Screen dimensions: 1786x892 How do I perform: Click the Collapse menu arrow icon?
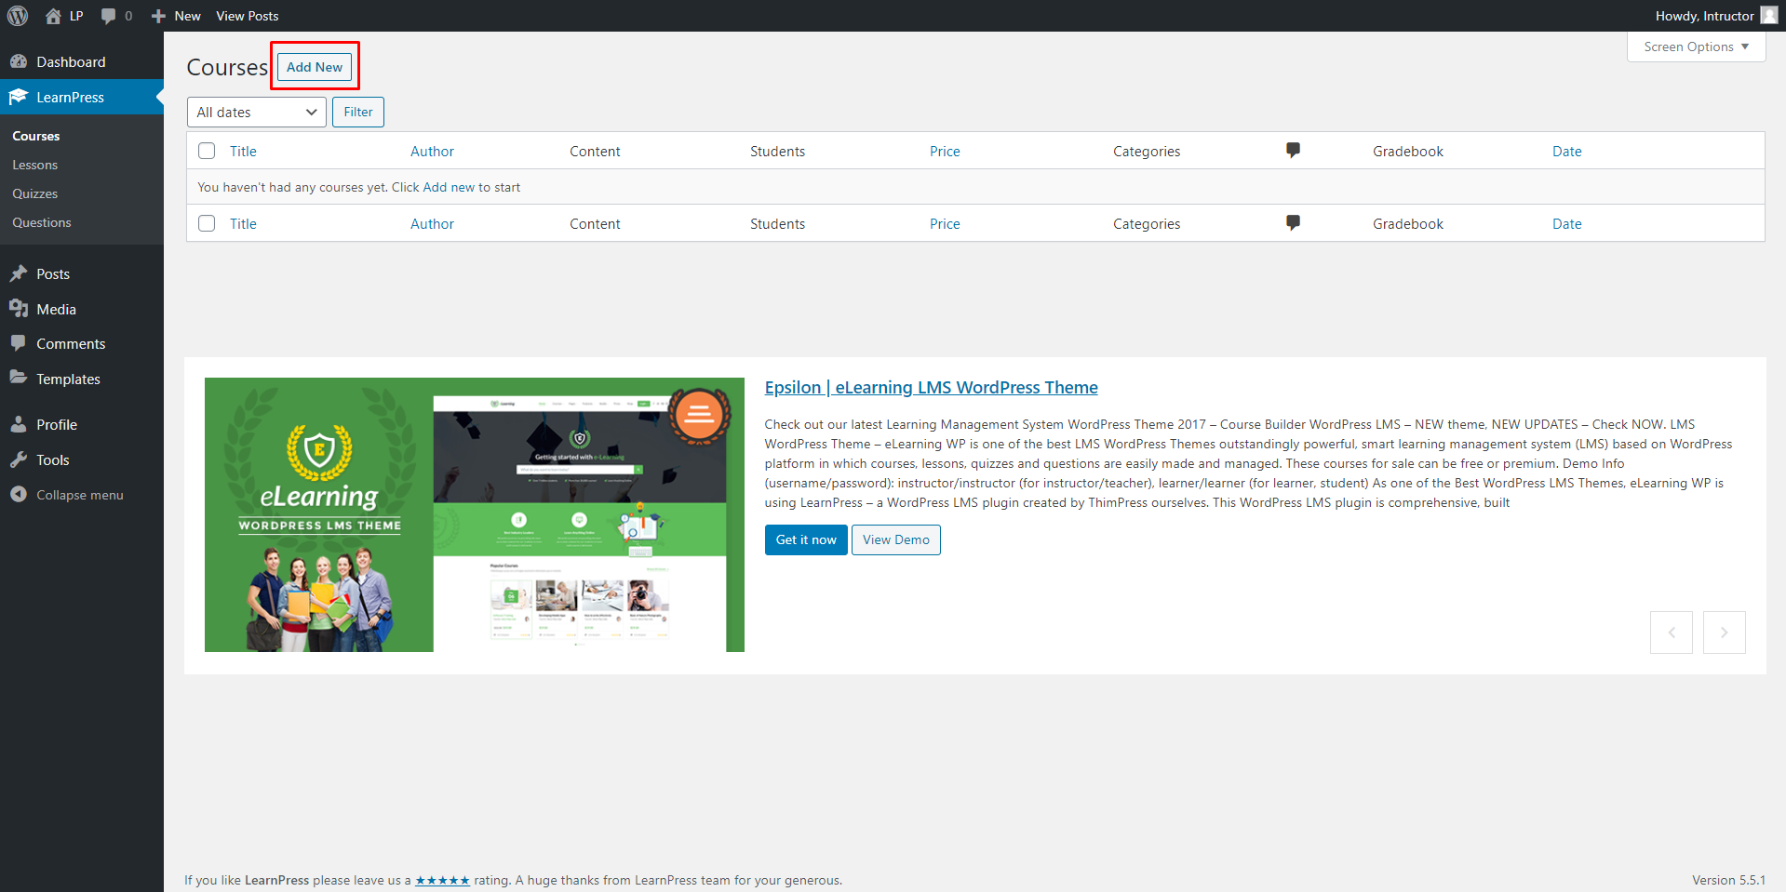19,494
